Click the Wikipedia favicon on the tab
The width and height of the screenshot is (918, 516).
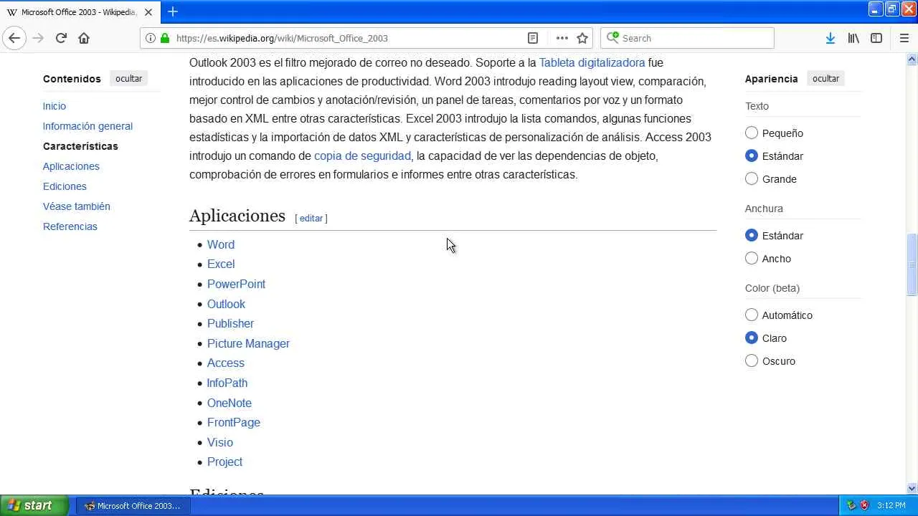pos(11,12)
